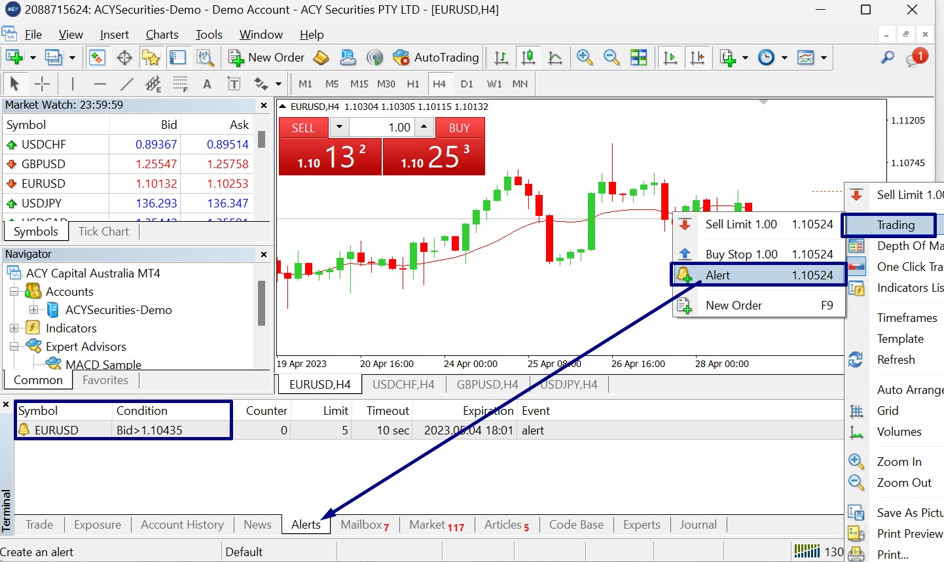
Task: Select the candlestick chart type icon
Action: 528,58
